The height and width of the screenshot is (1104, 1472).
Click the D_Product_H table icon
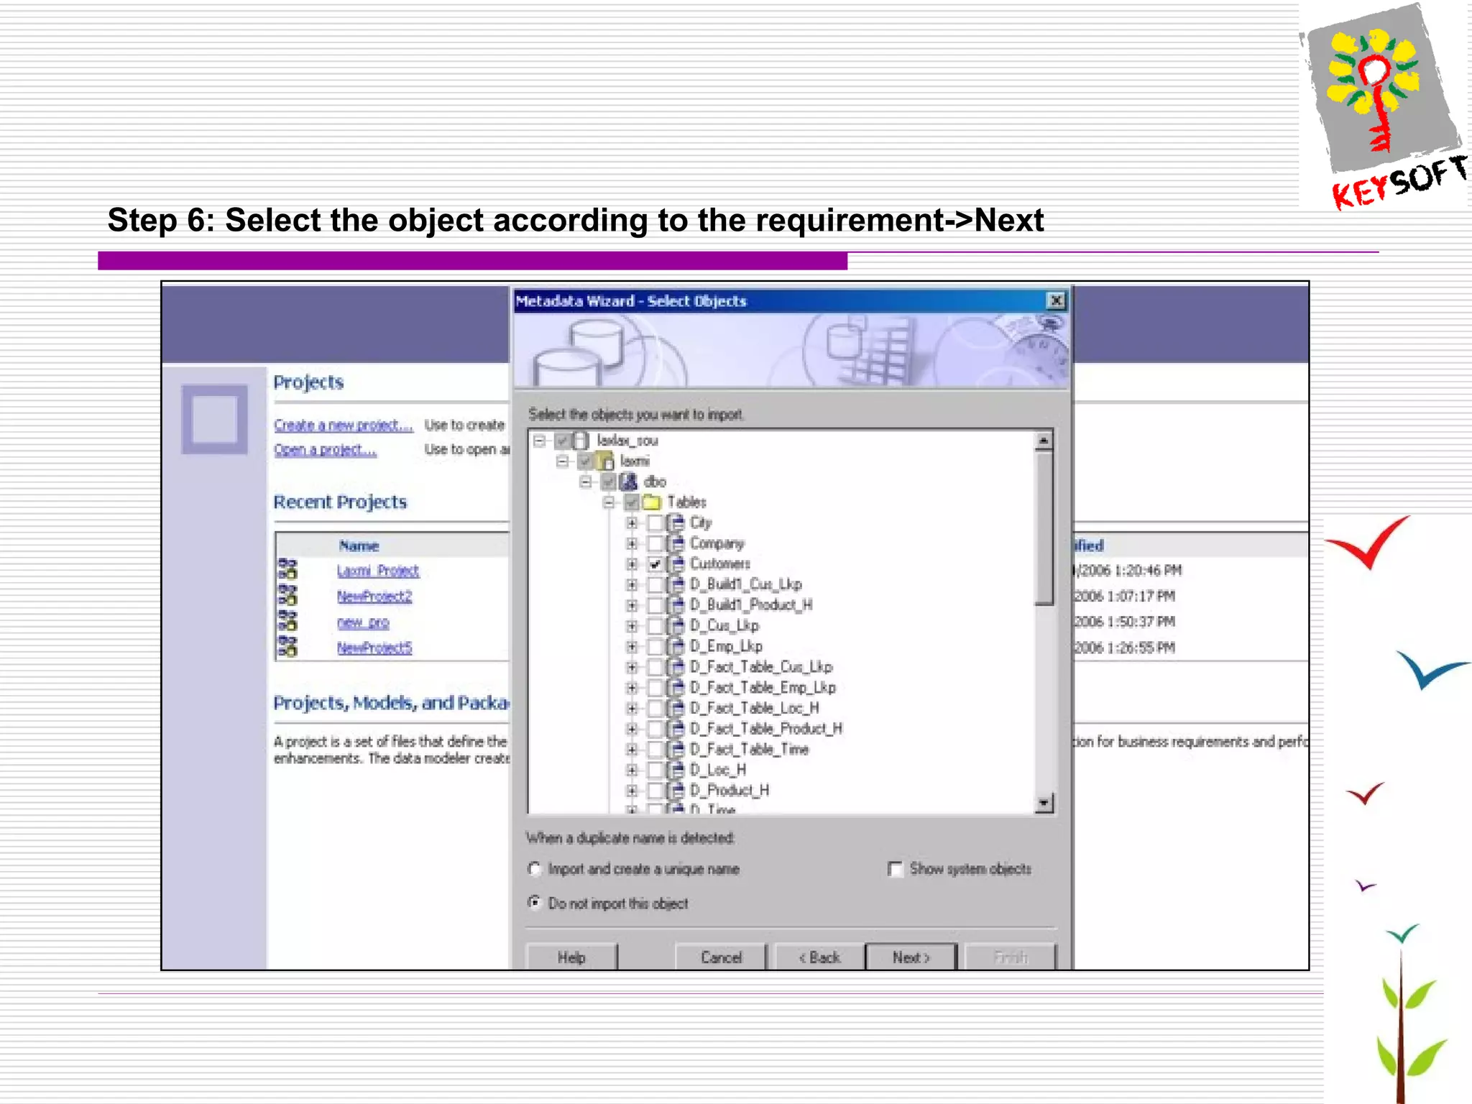pyautogui.click(x=676, y=791)
